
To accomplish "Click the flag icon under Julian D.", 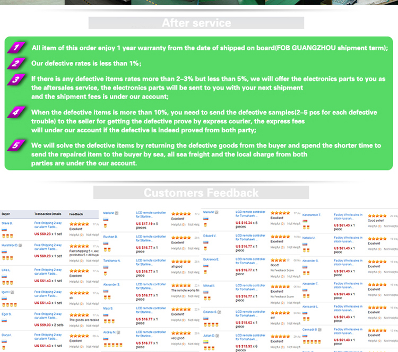I will [206, 342].
